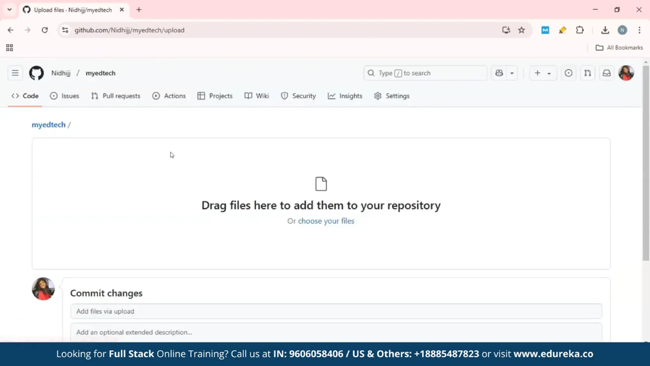Open the browser Downloads icon

pos(605,30)
